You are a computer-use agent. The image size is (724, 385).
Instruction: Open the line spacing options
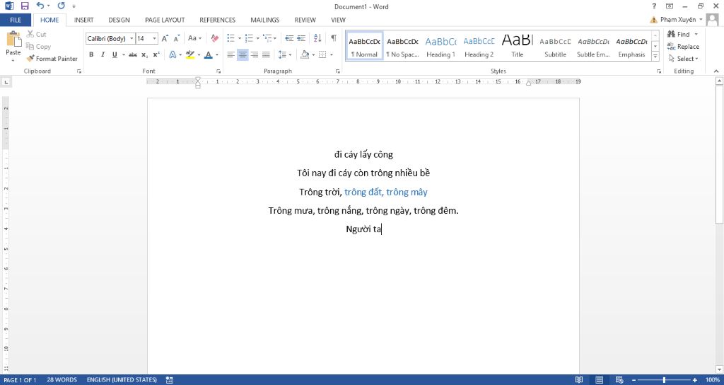coord(284,54)
